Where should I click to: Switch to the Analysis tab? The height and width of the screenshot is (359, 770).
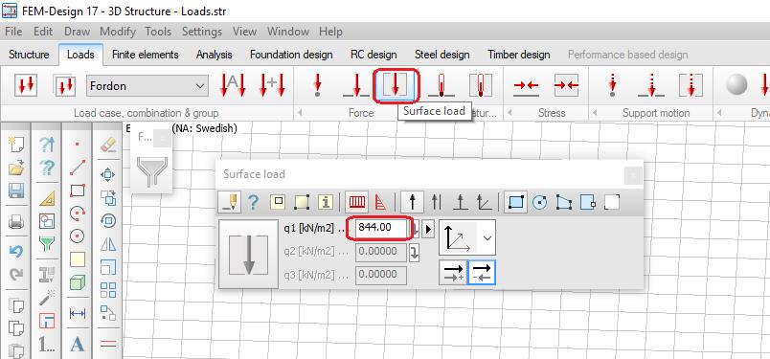point(215,55)
